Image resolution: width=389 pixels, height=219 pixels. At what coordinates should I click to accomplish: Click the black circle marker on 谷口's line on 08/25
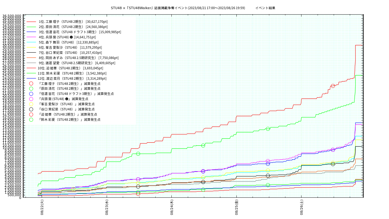click(268, 176)
